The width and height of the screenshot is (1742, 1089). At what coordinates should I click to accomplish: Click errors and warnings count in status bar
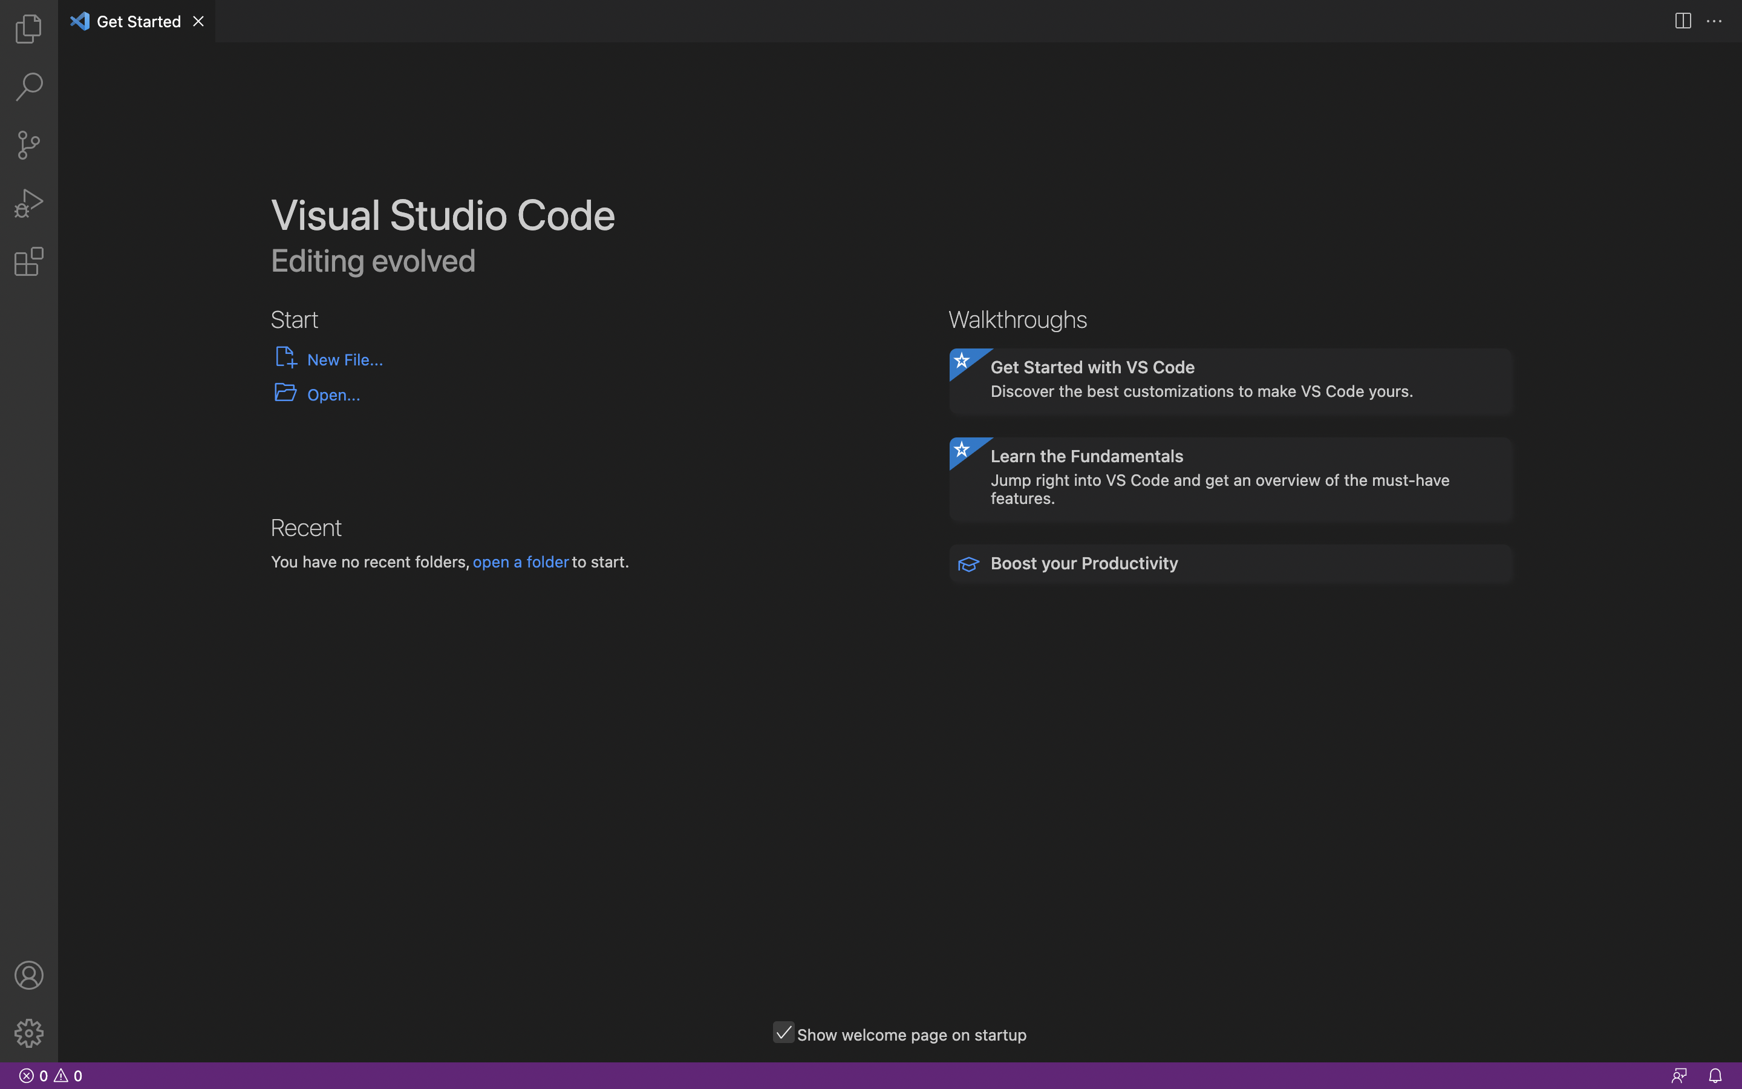(x=50, y=1075)
